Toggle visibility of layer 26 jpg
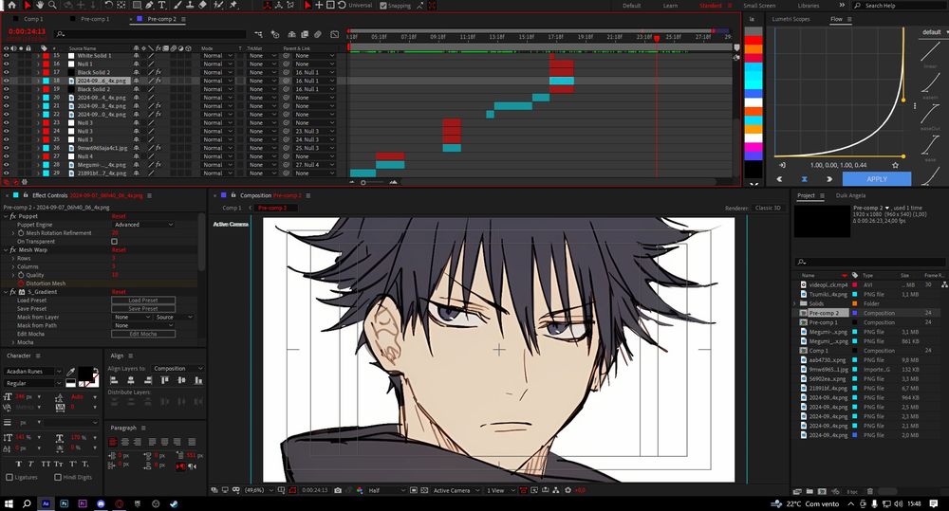The width and height of the screenshot is (949, 511). pos(7,148)
